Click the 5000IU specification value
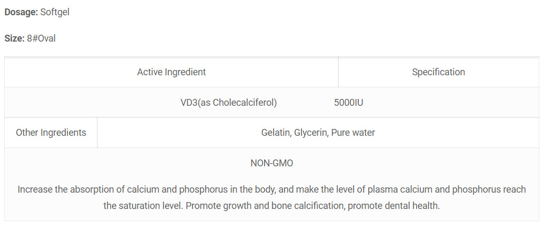Screen dimensions: 544x230 coord(349,103)
